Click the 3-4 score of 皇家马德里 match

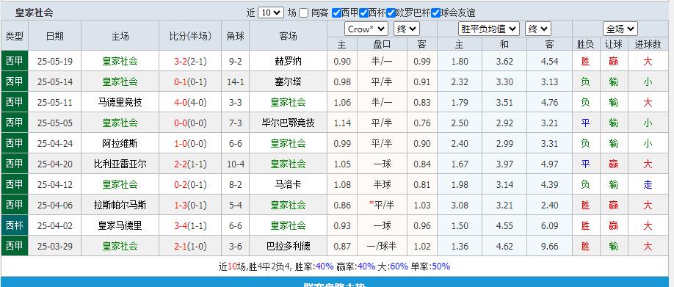coord(181,226)
